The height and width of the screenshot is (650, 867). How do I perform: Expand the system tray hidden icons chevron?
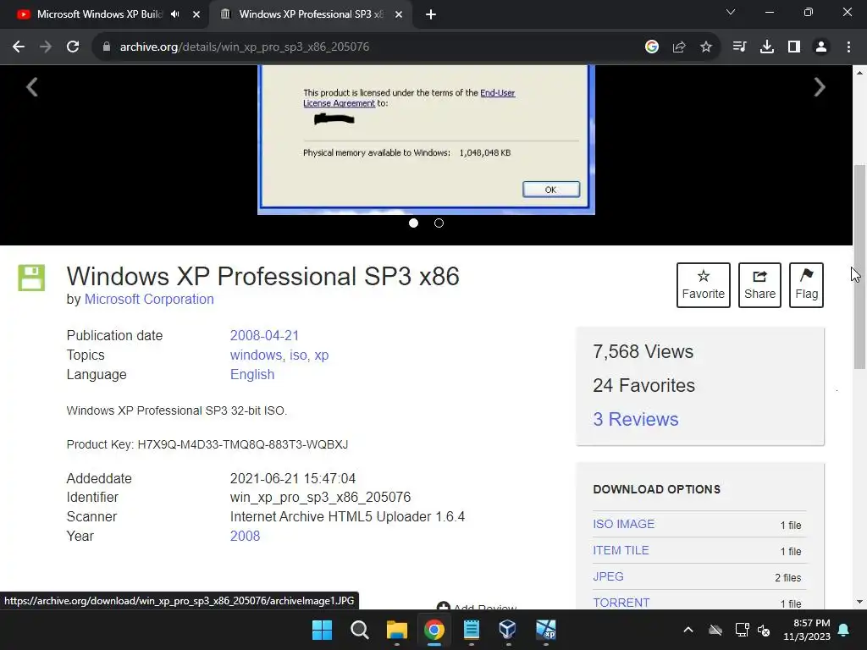688,630
